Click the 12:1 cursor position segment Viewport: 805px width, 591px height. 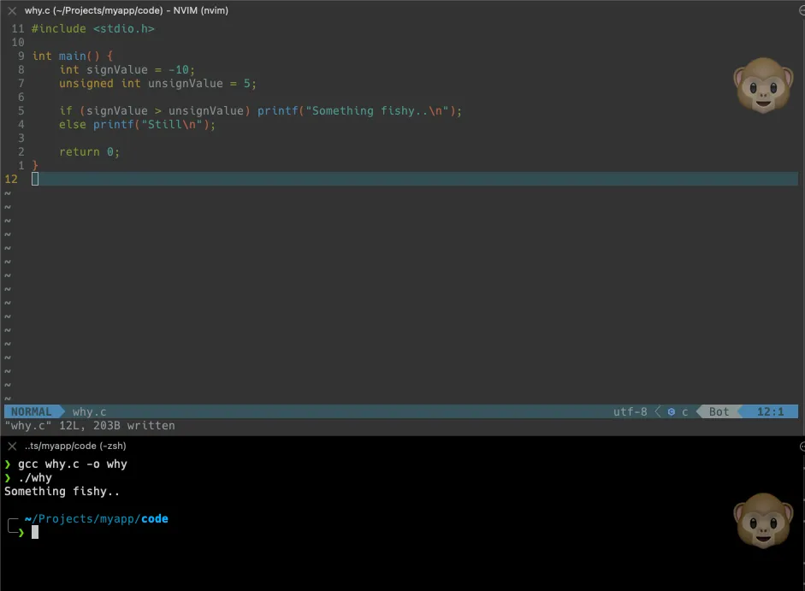pos(770,412)
